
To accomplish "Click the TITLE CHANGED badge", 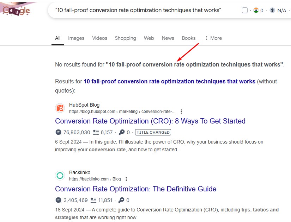I will tap(153, 132).
